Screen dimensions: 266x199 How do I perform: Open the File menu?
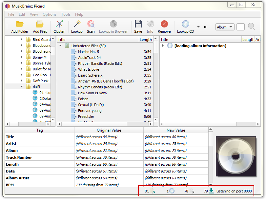coord(11,14)
